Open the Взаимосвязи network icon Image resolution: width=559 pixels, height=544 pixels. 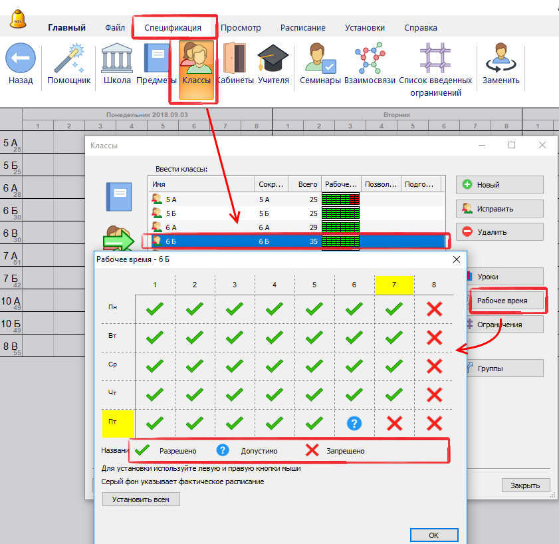click(370, 59)
